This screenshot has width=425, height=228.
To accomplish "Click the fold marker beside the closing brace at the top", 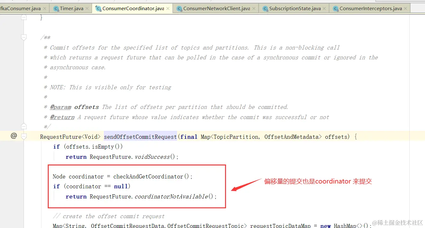I will tap(24, 18).
